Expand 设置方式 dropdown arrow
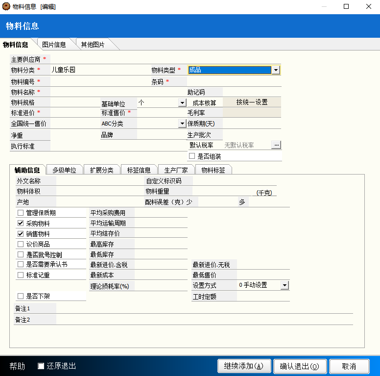 [x=285, y=285]
